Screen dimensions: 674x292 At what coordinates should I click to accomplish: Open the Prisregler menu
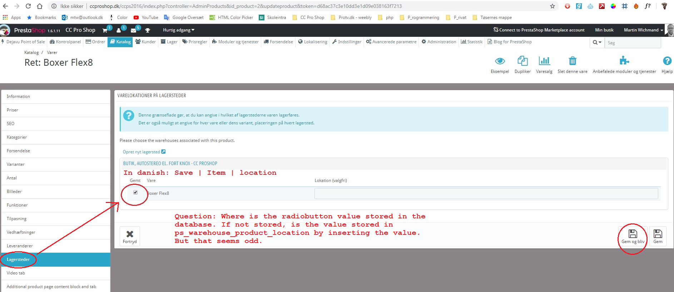pos(195,42)
